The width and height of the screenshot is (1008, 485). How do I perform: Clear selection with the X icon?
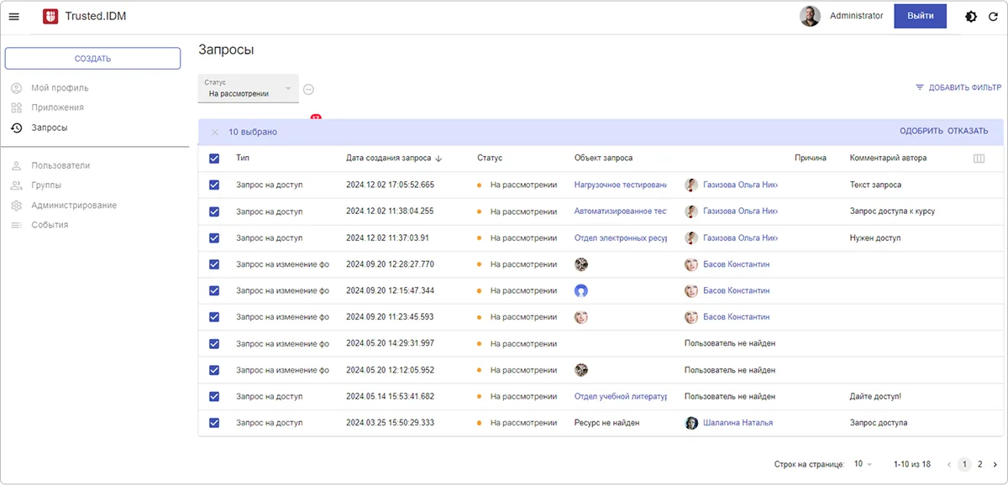point(215,132)
